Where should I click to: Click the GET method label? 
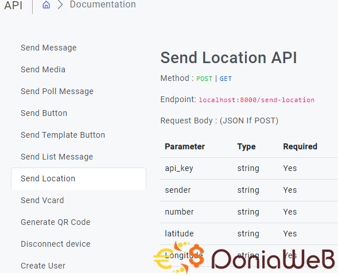[226, 79]
